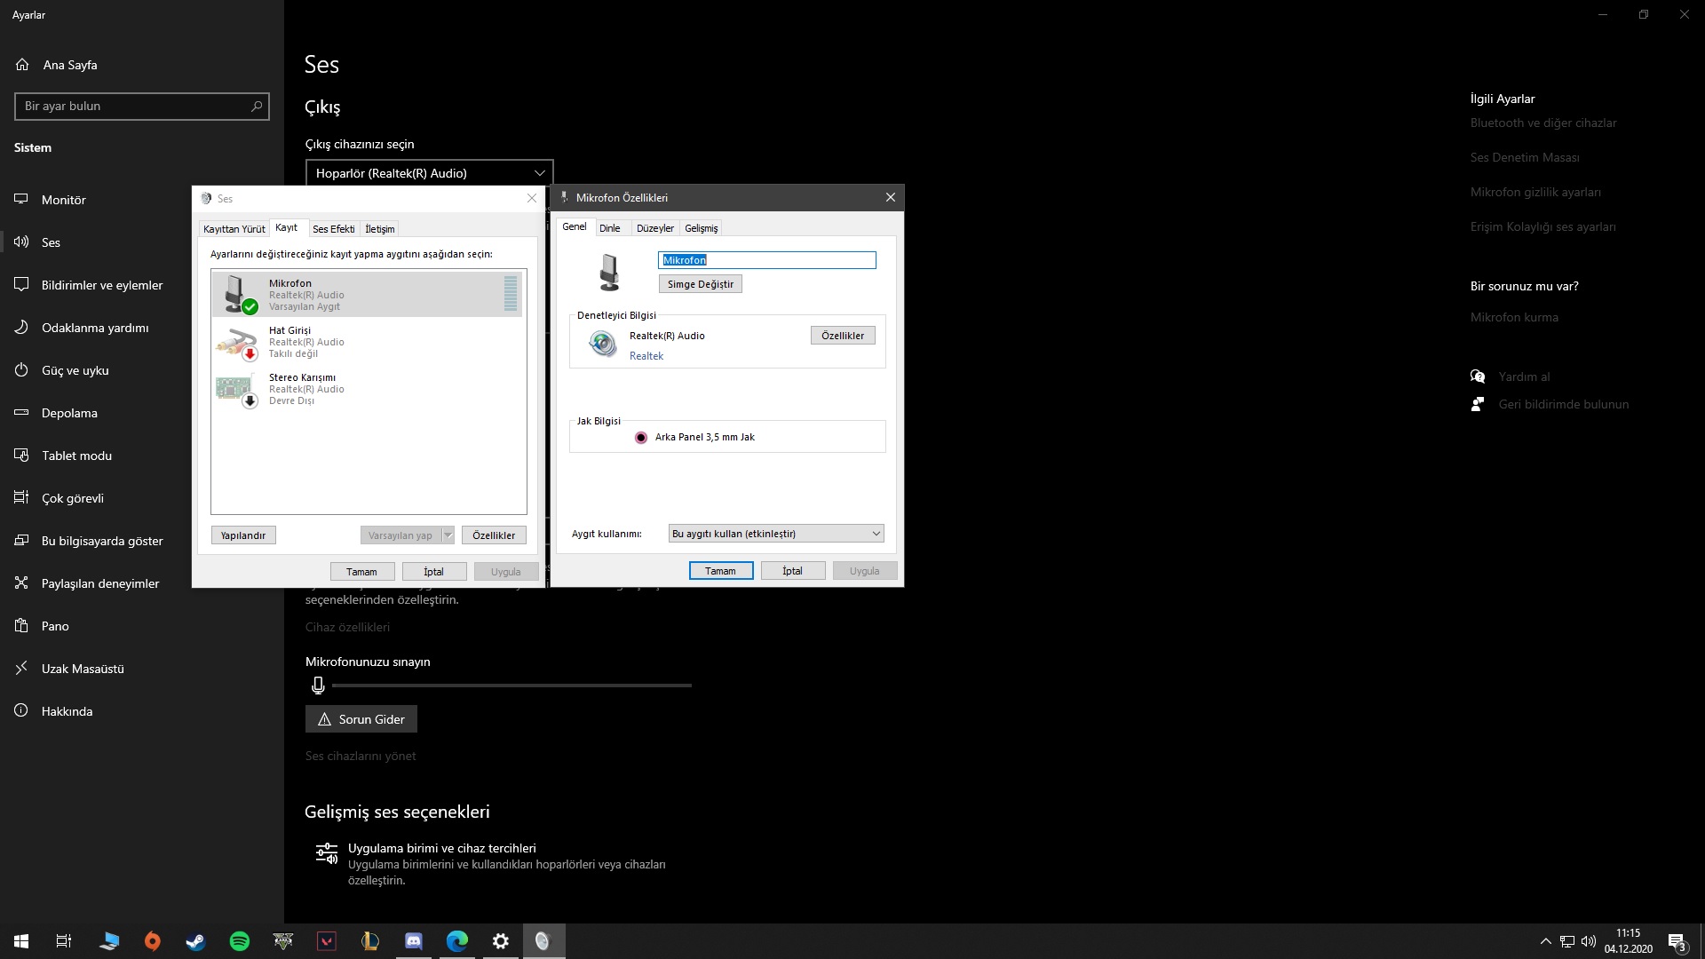
Task: Click the microphone test level bar
Action: [511, 686]
